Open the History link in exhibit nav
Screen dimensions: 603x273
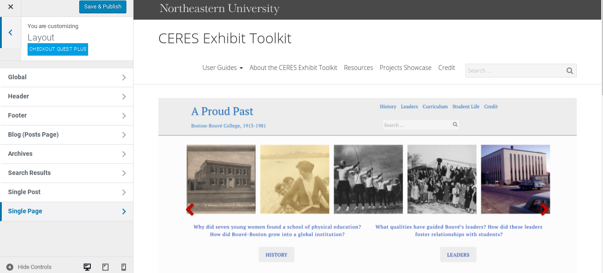[388, 106]
